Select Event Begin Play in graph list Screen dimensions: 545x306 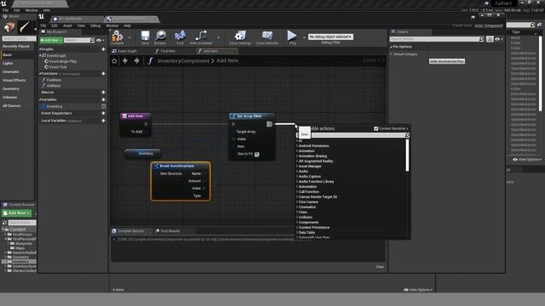[x=62, y=61]
